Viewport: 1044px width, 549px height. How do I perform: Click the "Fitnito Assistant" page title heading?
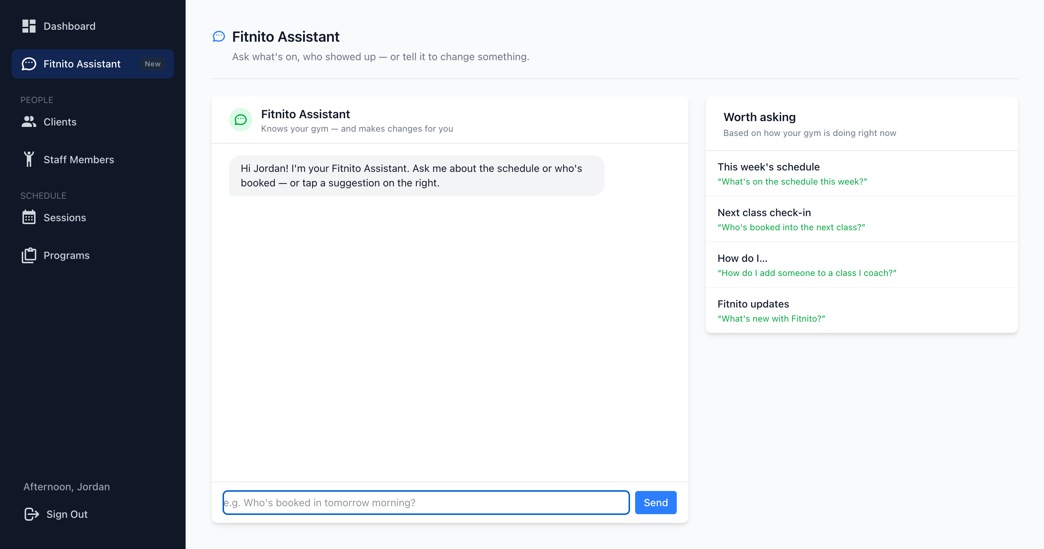point(286,37)
